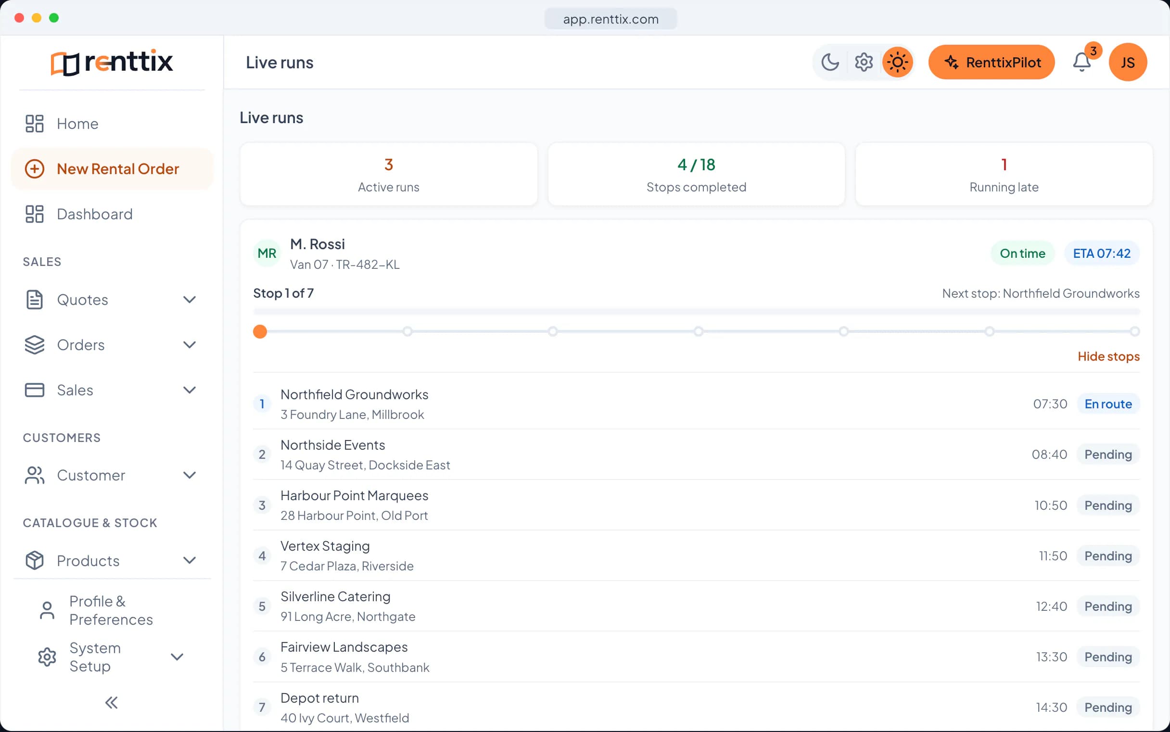1170x732 pixels.
Task: Expand the Orders menu chevron
Action: tap(190, 345)
